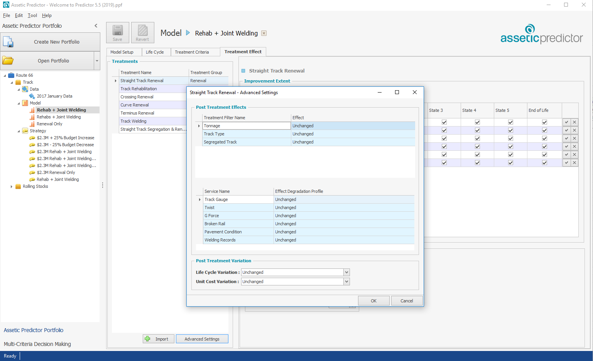Click the Renewal Only model icon
The height and width of the screenshot is (361, 593).
(x=32, y=124)
